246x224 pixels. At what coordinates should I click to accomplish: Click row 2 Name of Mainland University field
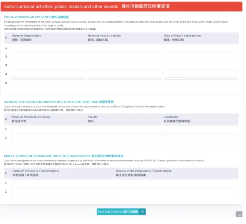(48, 138)
